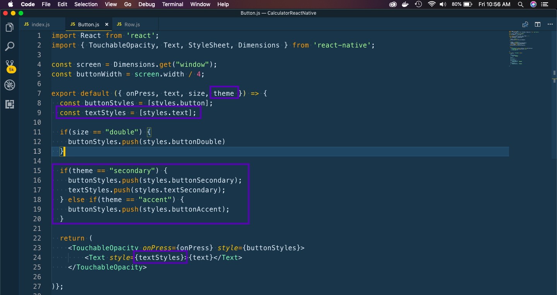Open the Extensions view in activity bar
This screenshot has height=295, width=557.
pyautogui.click(x=10, y=104)
